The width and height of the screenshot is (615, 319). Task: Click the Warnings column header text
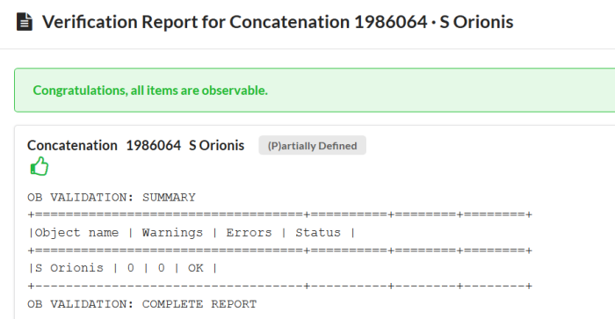[172, 233]
